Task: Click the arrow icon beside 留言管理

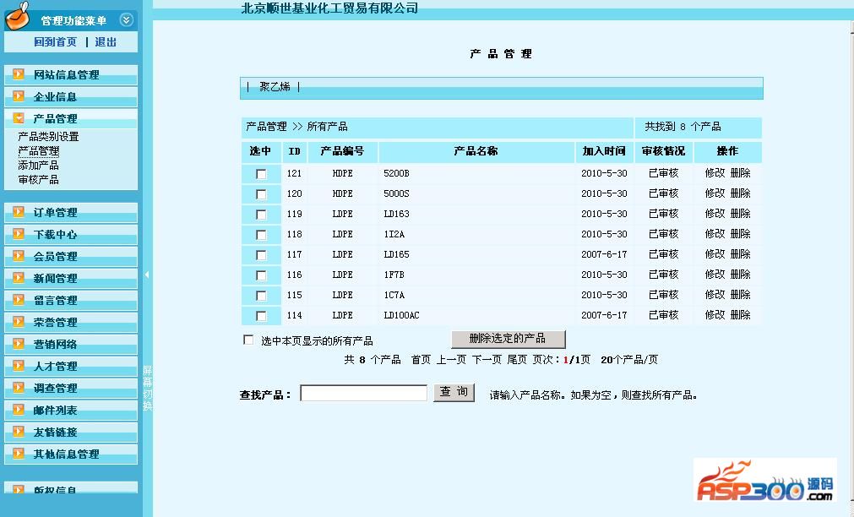Action: [x=19, y=300]
